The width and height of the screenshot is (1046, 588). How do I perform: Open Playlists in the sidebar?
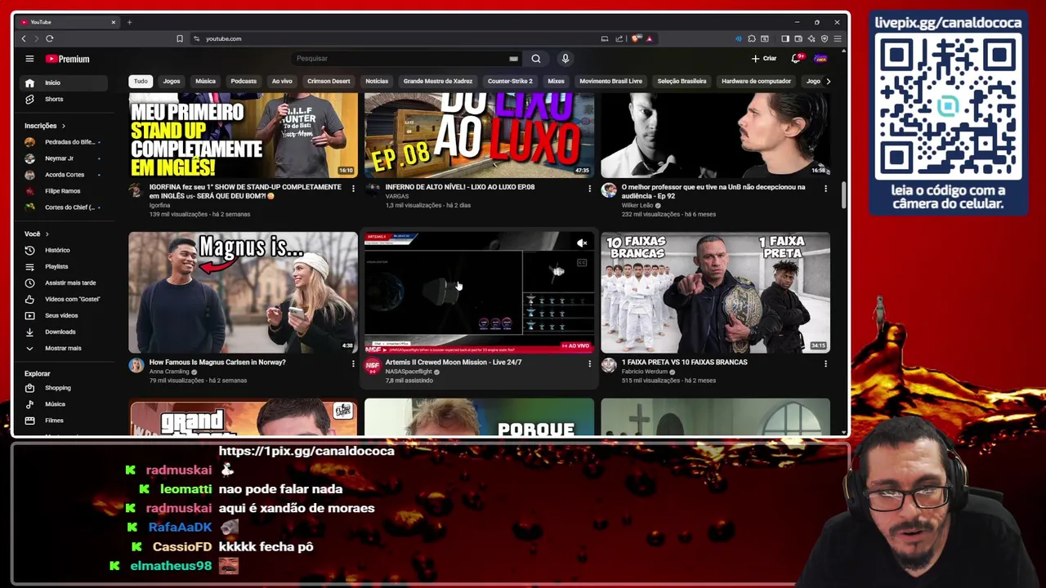[64, 266]
